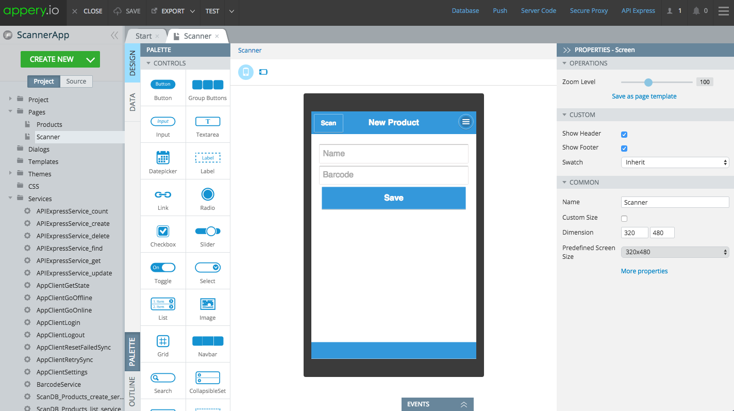Select the BarcodeService tree item
The image size is (734, 411).
click(58, 384)
